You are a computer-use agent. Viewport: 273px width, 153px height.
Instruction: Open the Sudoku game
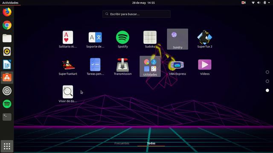[x=150, y=40]
